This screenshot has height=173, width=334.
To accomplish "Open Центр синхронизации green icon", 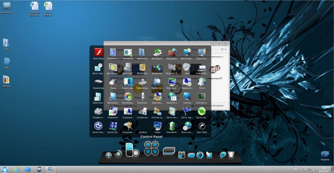I will click(202, 111).
